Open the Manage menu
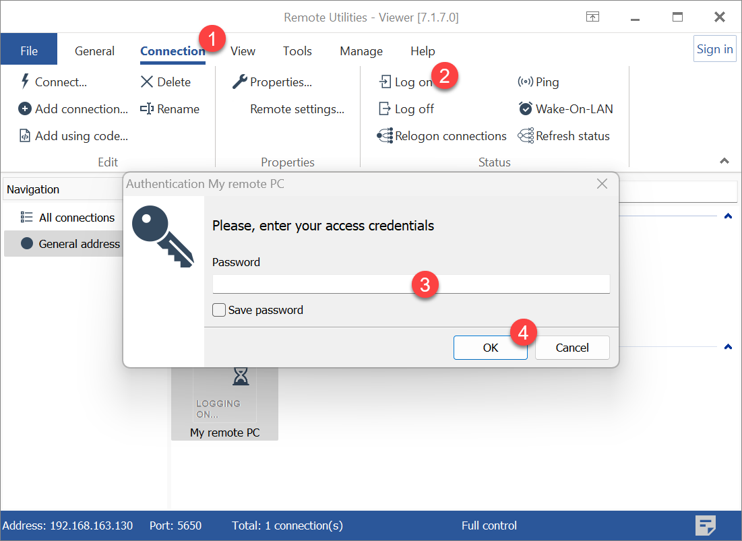This screenshot has width=742, height=541. coord(361,51)
